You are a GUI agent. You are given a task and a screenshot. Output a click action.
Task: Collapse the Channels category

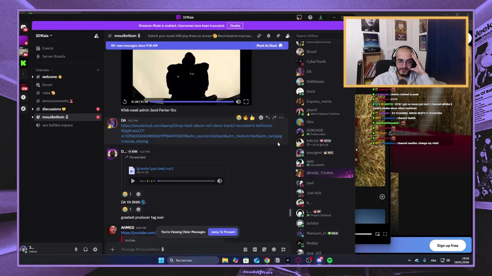(43, 70)
